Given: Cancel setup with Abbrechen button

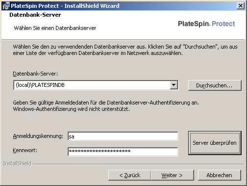Looking at the screenshot, I should click(x=220, y=175).
